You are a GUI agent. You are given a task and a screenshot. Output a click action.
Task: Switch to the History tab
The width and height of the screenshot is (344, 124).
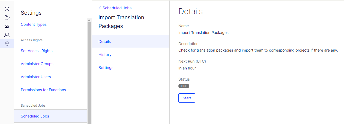click(x=105, y=55)
